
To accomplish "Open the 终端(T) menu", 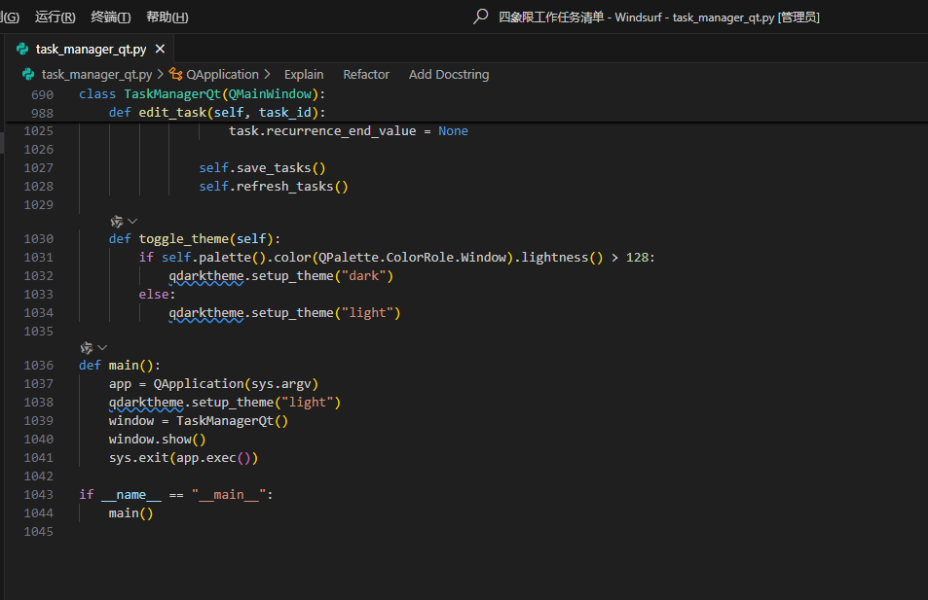I will [x=111, y=18].
